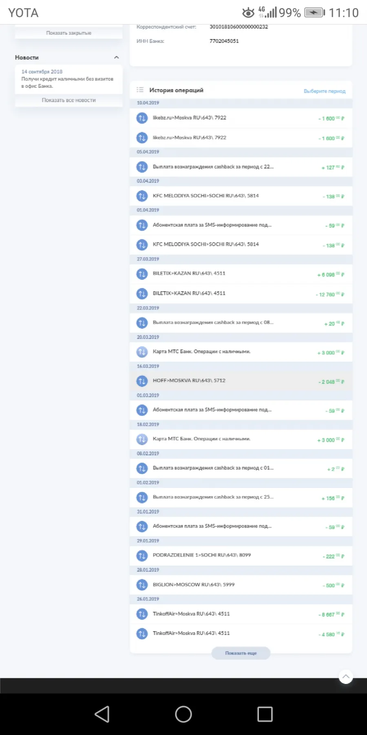Viewport: 367px width, 735px height.
Task: Open the TinkoffAir -8 667 transaction row
Action: tap(241, 614)
